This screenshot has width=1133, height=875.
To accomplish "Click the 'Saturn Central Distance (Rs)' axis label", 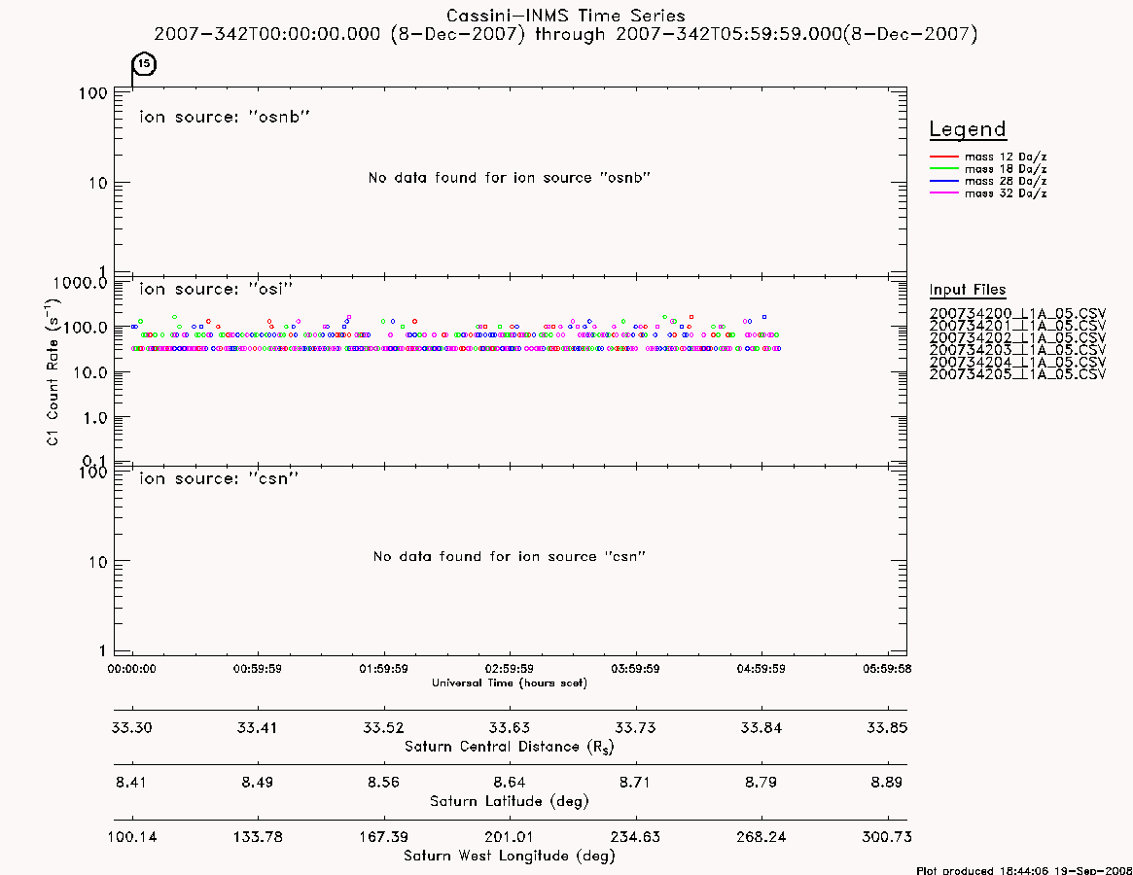I will click(x=510, y=747).
